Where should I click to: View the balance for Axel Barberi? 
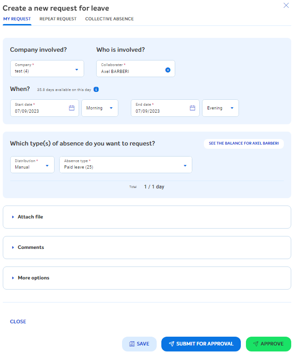pyautogui.click(x=244, y=144)
